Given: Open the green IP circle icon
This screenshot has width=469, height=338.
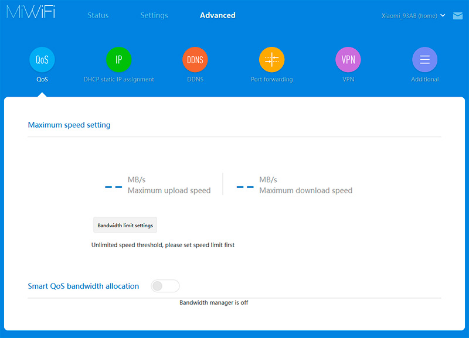Looking at the screenshot, I should click(118, 60).
